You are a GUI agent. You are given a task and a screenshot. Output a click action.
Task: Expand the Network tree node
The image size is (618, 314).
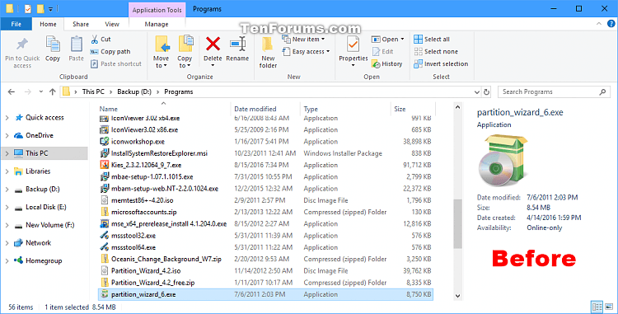7,243
